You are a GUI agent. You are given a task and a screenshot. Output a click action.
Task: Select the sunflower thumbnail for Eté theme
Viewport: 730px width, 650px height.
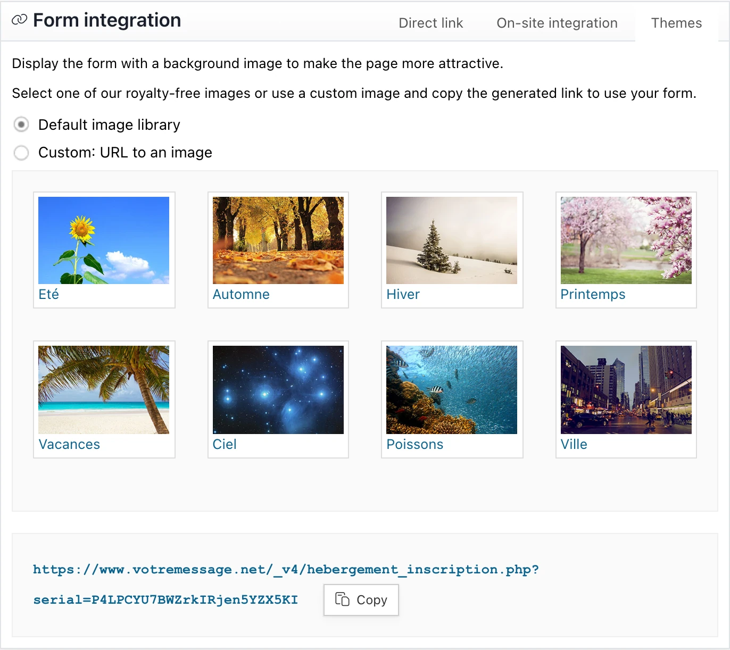103,240
